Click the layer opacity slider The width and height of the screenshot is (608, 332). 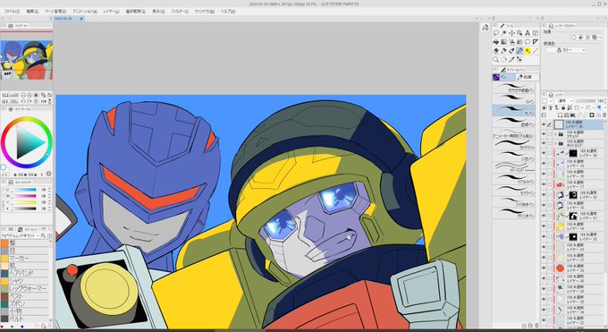[585, 101]
